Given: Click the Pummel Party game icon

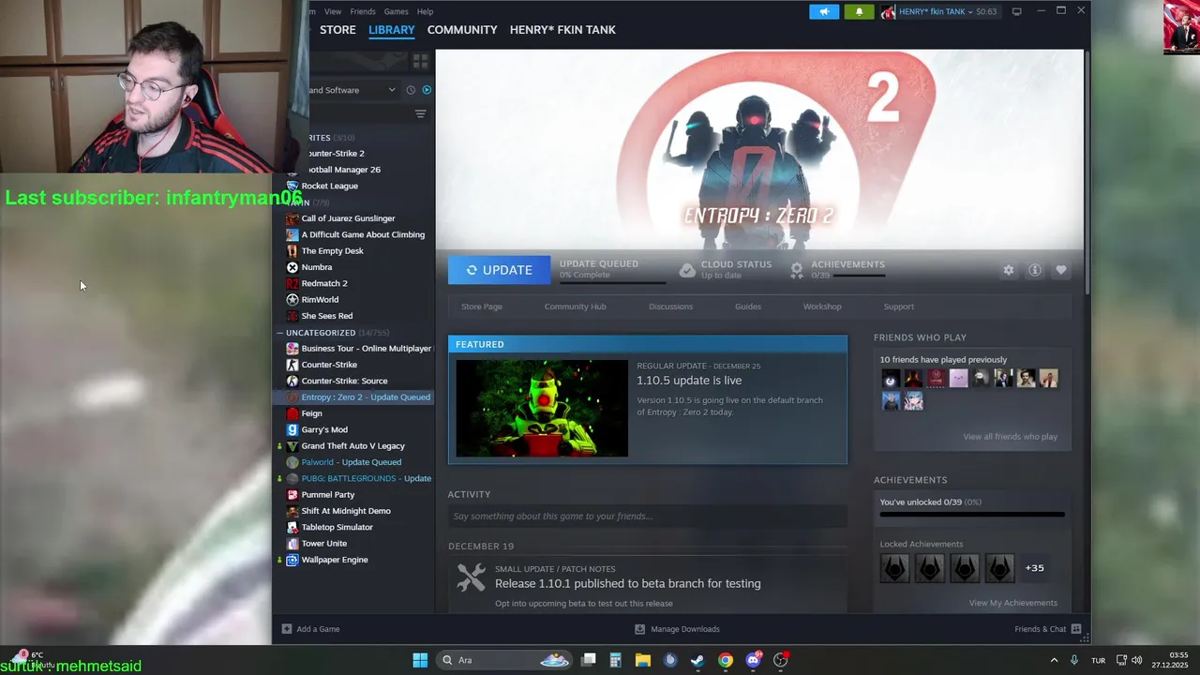Looking at the screenshot, I should pyautogui.click(x=292, y=494).
